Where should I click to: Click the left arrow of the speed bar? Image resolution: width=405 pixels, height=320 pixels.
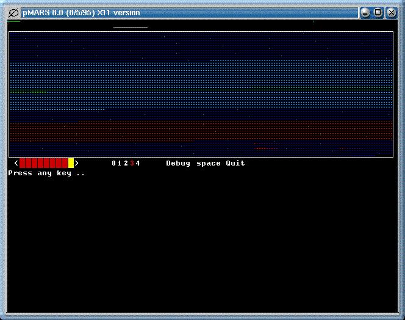click(x=16, y=163)
